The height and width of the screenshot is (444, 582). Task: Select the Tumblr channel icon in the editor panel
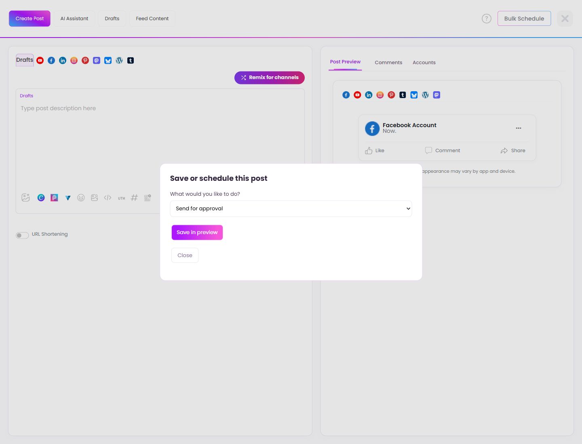click(131, 61)
